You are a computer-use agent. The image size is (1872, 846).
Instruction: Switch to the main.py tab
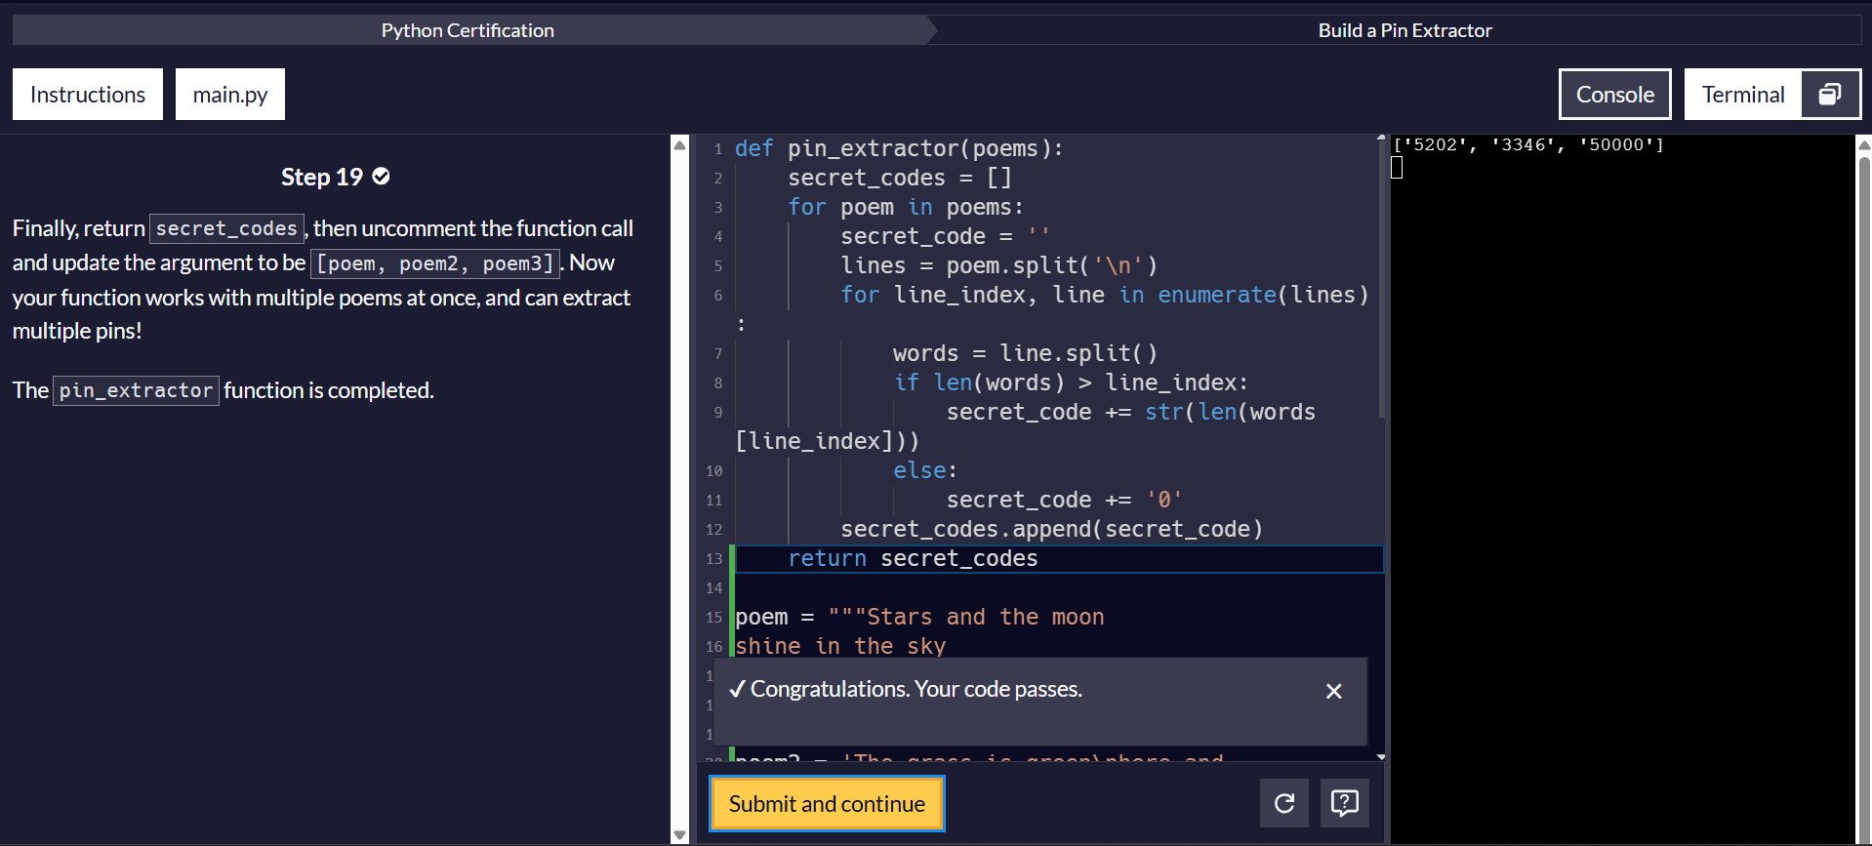click(x=230, y=95)
